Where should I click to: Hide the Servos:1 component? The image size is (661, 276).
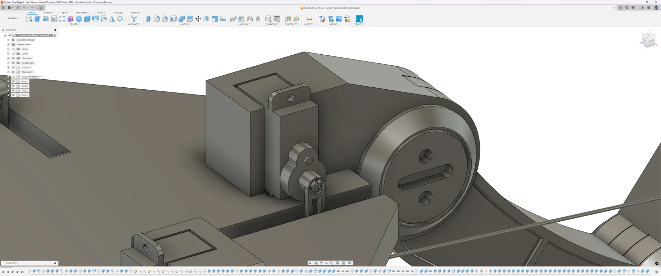click(x=13, y=67)
